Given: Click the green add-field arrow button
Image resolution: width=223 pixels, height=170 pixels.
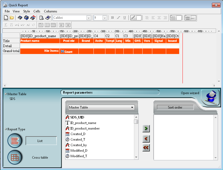Looking at the screenshot, I should [146, 128].
